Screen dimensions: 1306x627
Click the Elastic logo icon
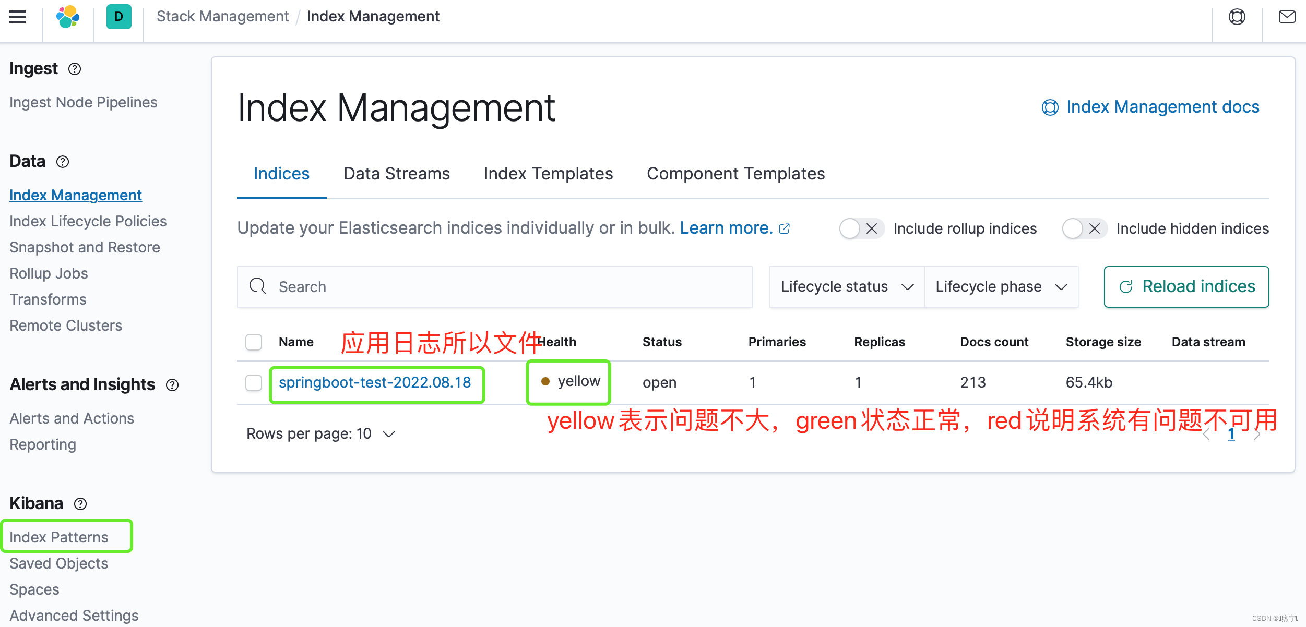[x=68, y=17]
